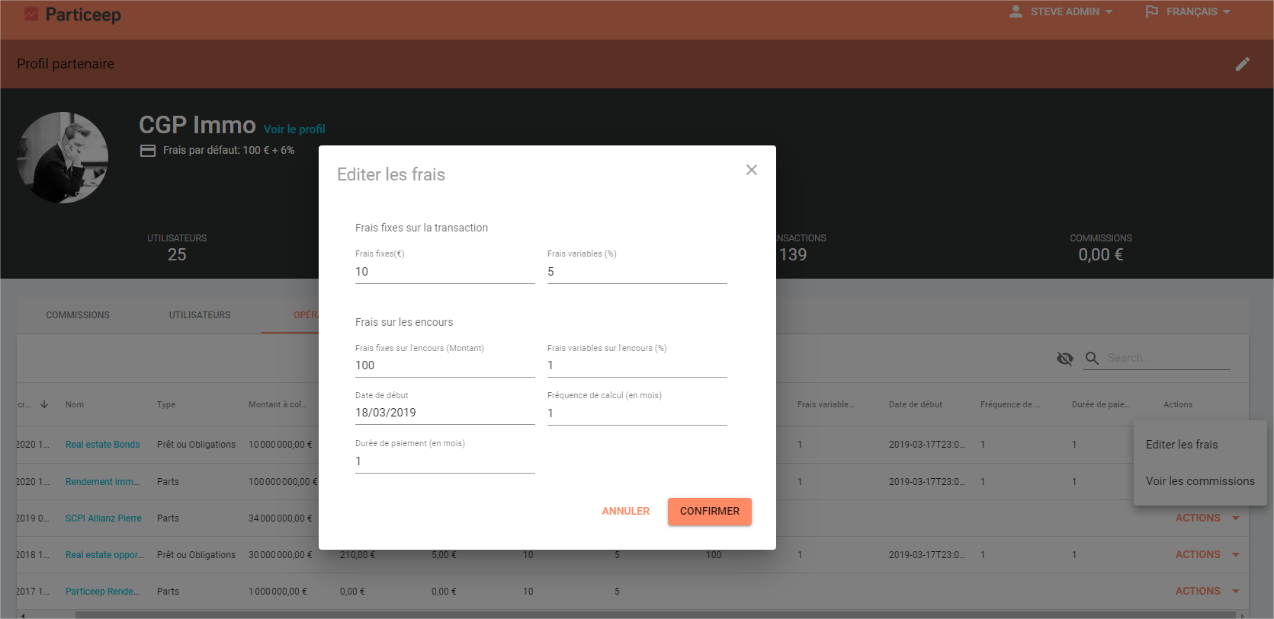Open Actions for SCPI Allianz Pierre row
Viewport: 1274px width, 619px height.
pos(1207,518)
